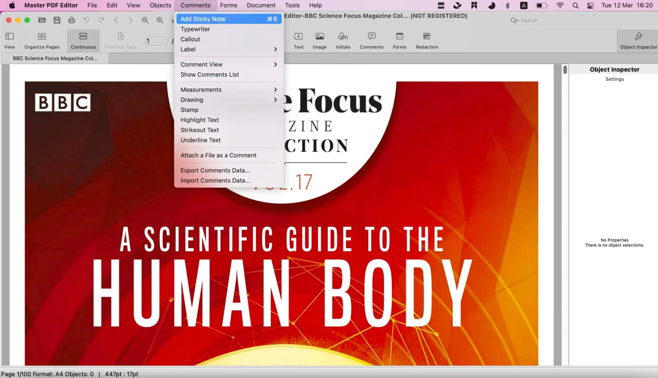
Task: Select the Typewriter comment tool
Action: tap(195, 29)
